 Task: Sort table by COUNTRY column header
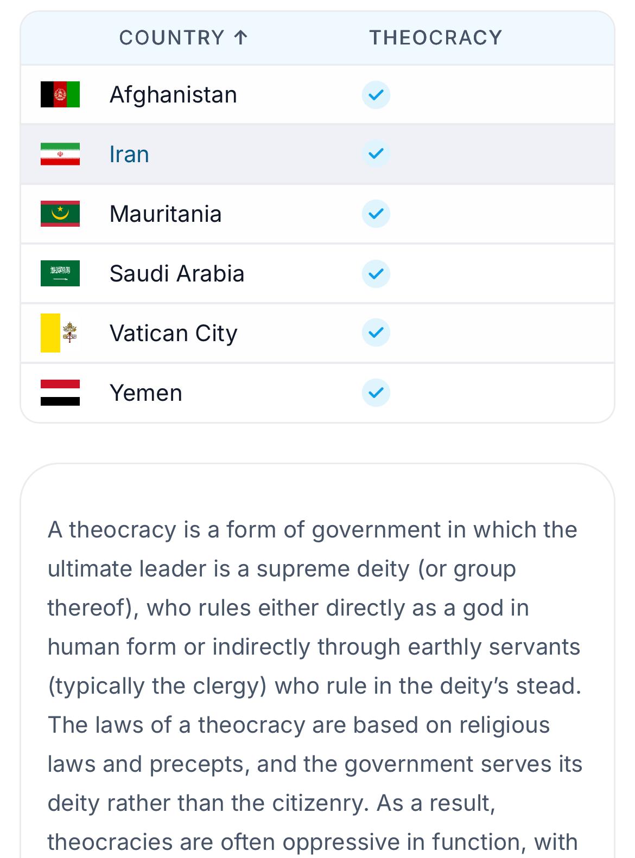[x=183, y=37]
